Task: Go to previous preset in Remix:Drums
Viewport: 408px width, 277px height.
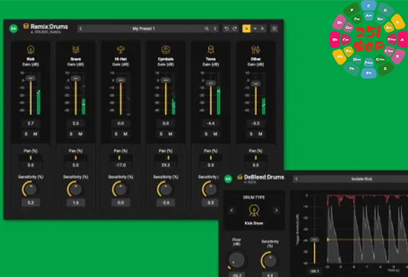Action: 81,28
